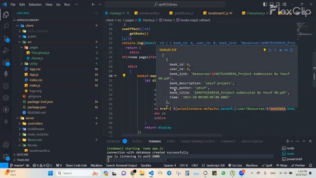Open WhatsApp from the taskbar
Image resolution: width=316 pixels, height=178 pixels.
[223, 173]
